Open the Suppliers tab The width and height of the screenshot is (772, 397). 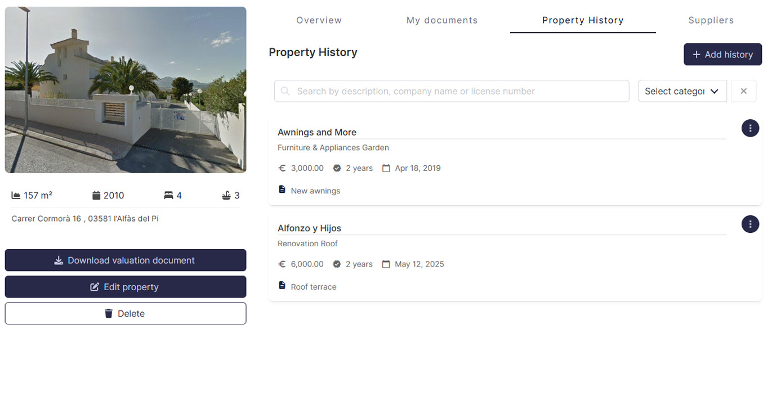pos(711,20)
